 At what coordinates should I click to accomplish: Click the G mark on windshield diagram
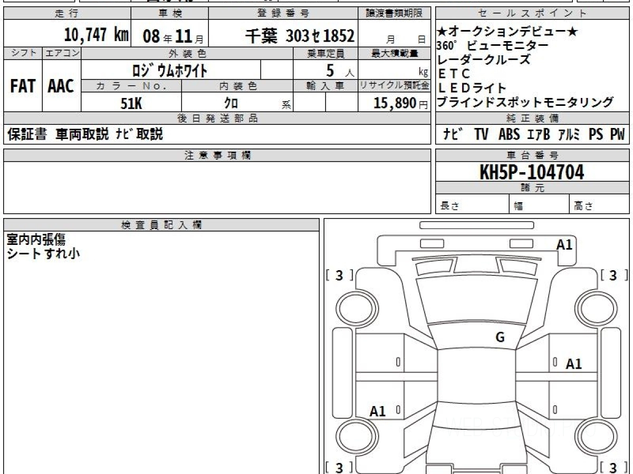point(500,338)
